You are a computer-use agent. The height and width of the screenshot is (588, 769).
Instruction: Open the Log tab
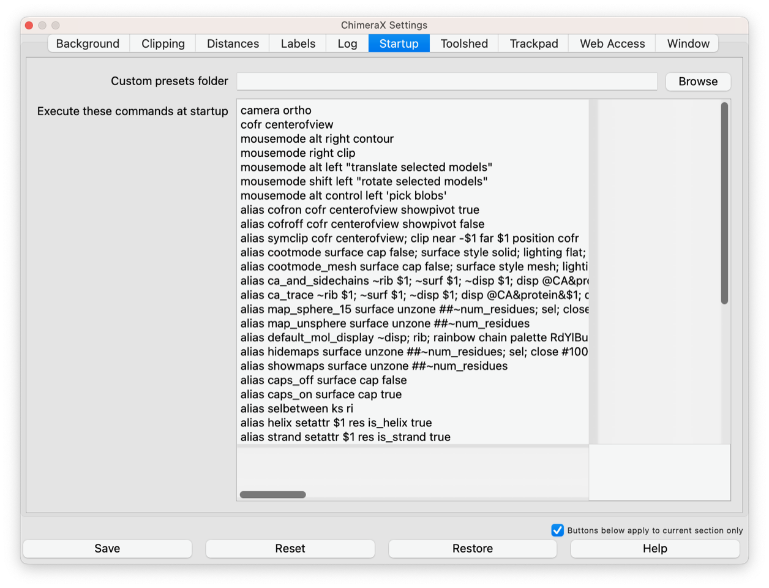347,43
